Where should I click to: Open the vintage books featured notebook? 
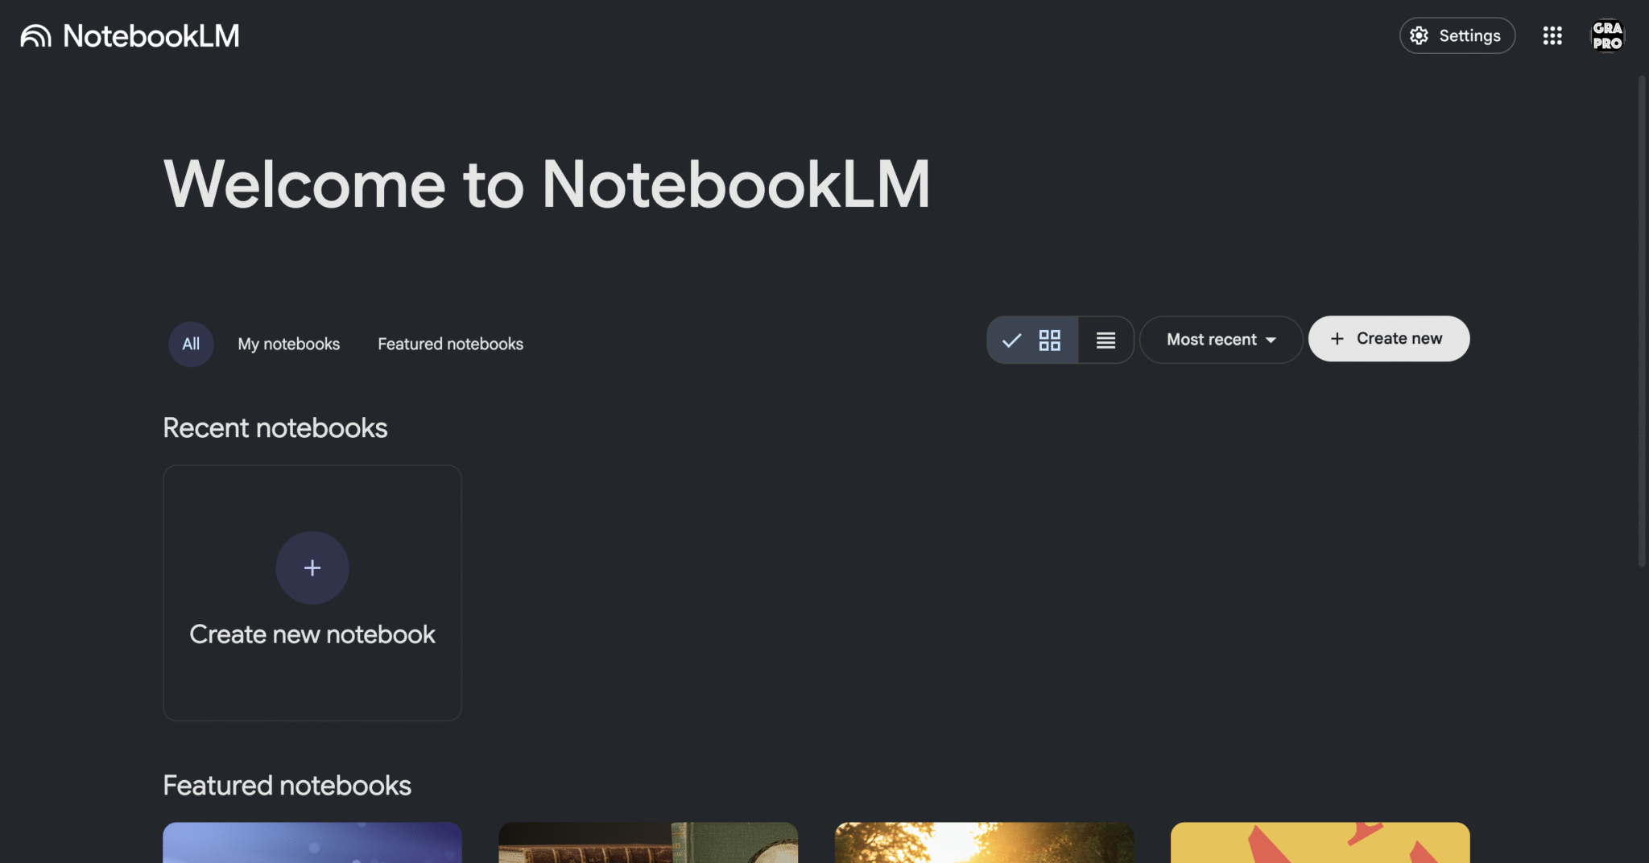tap(648, 845)
